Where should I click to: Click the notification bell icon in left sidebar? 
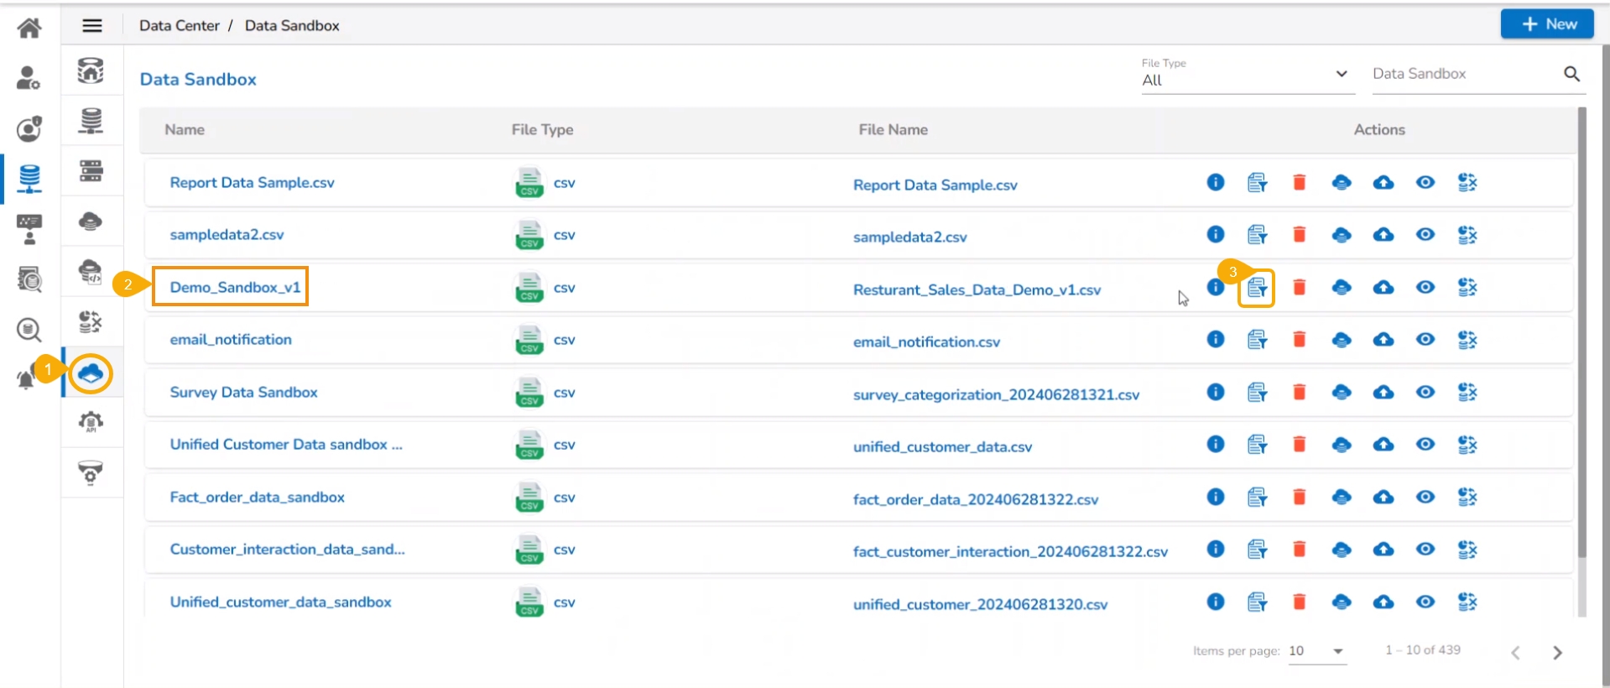coord(26,379)
